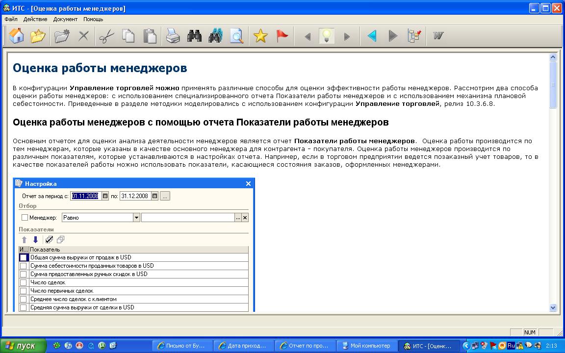Toggle the Менеджер filter checkbox

coord(25,218)
